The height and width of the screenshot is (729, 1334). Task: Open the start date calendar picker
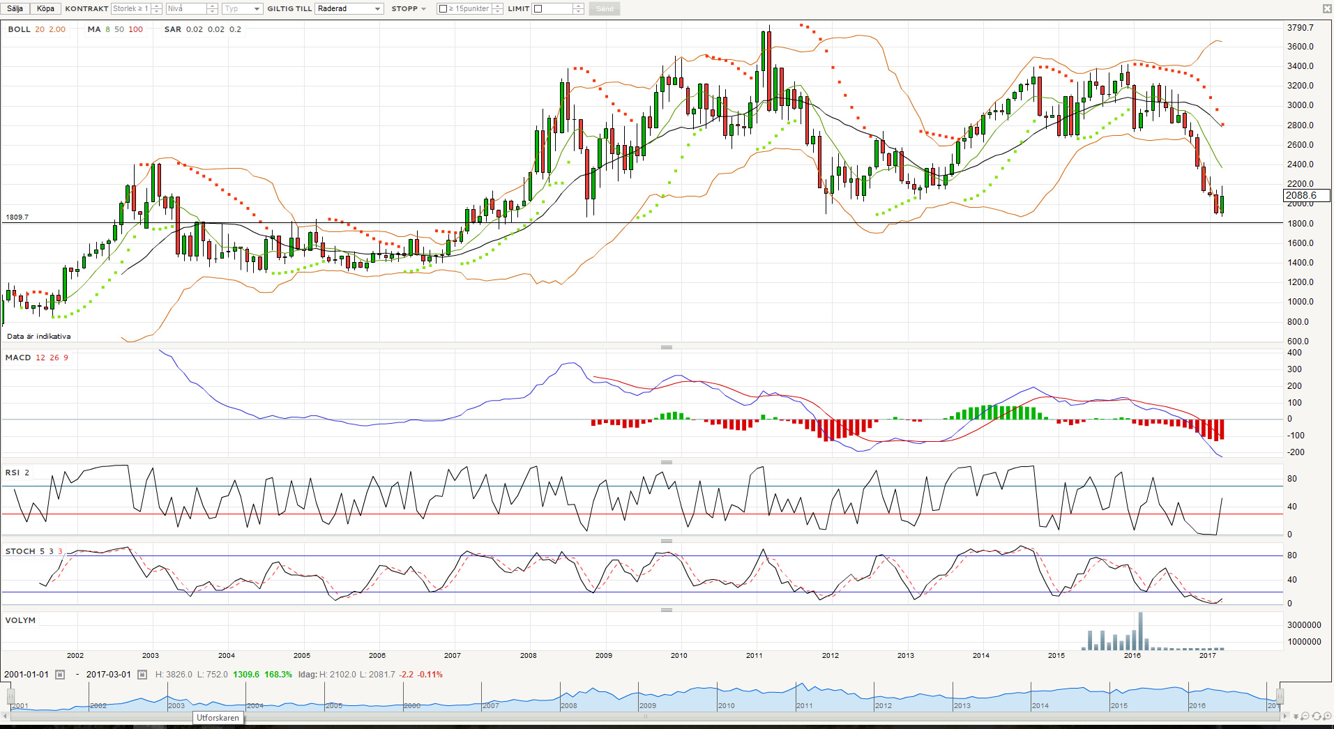point(60,675)
